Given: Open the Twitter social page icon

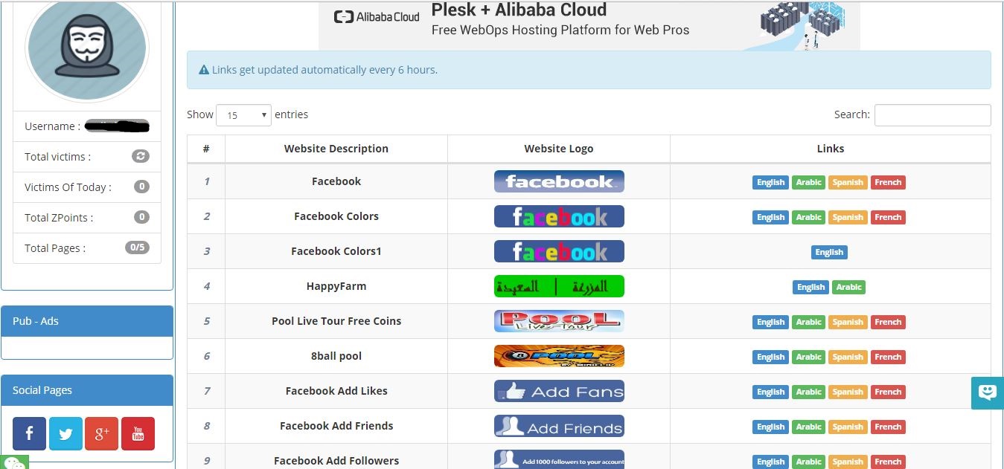Looking at the screenshot, I should 65,434.
